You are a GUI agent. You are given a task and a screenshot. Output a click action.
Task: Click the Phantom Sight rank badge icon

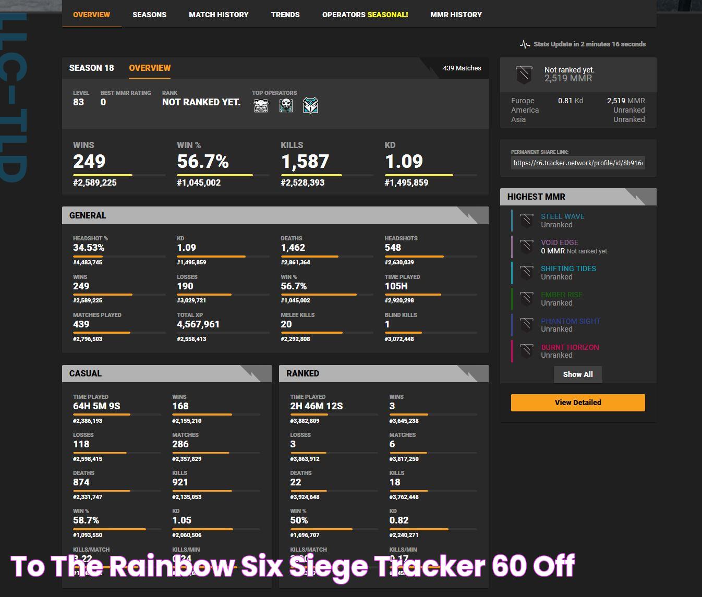[526, 325]
